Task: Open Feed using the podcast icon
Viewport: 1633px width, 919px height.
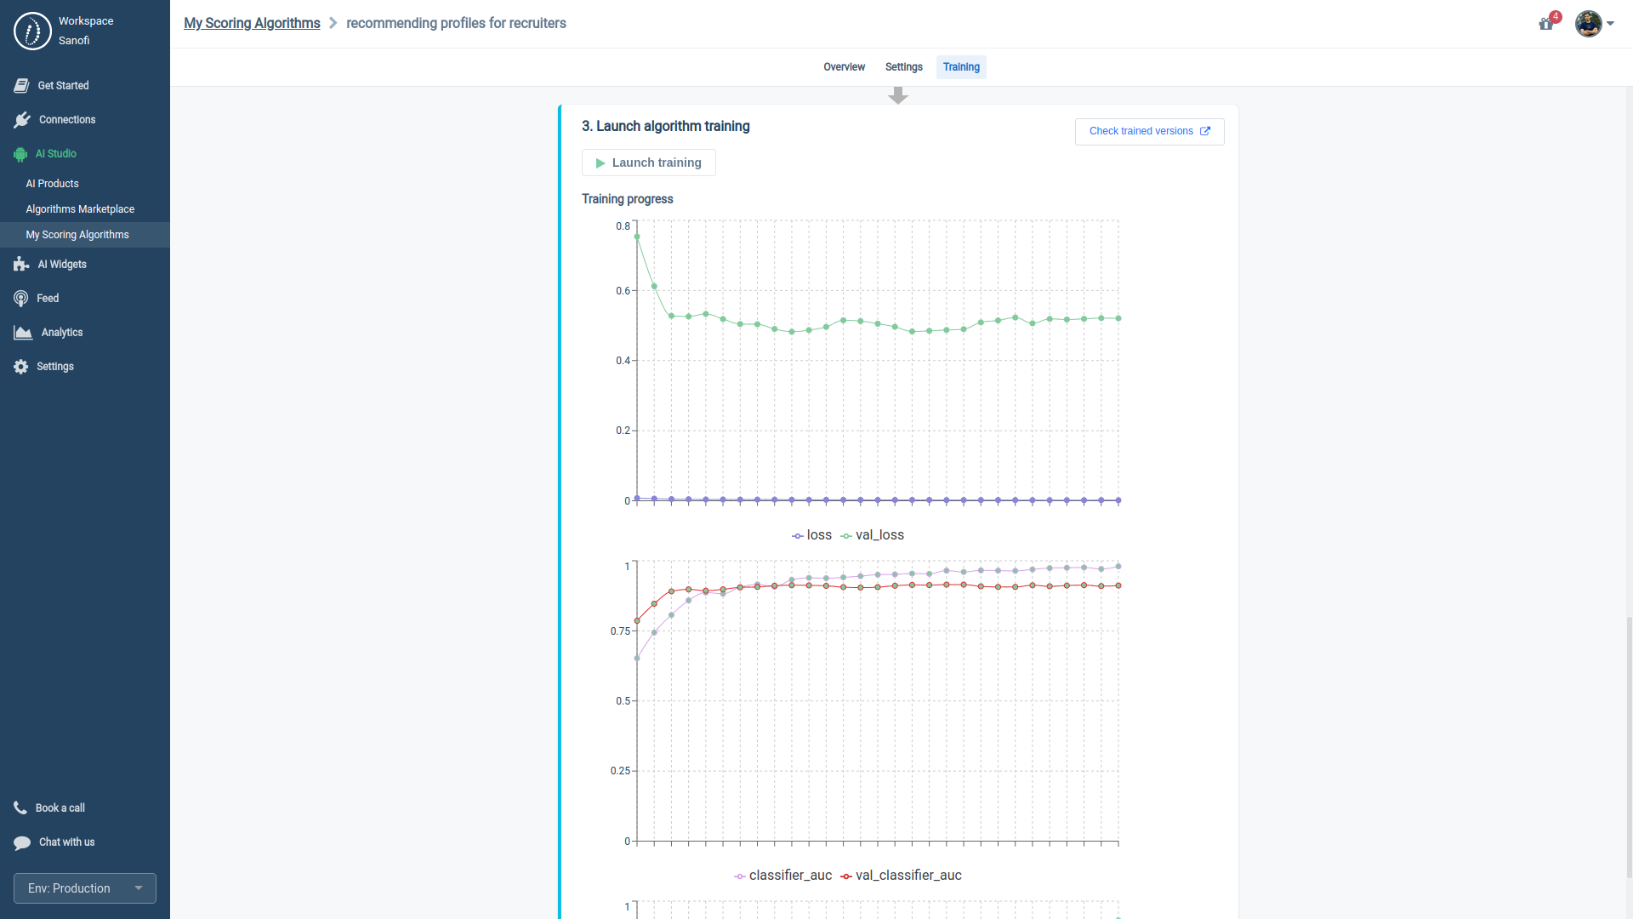Action: point(20,298)
